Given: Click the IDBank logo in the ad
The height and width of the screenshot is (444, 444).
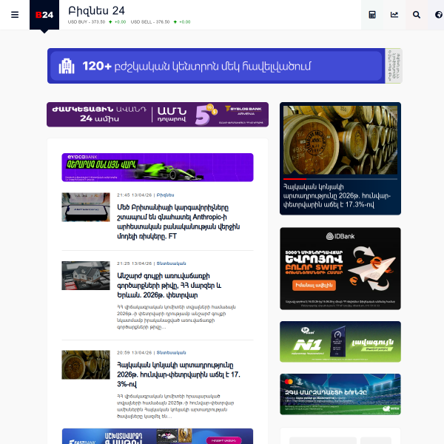Looking at the screenshot, I should click(340, 236).
